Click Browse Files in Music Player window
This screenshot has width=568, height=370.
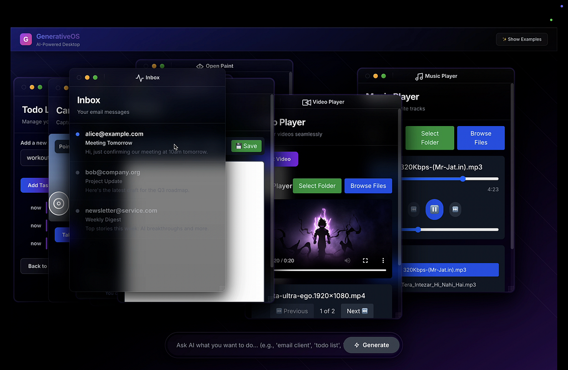481,138
